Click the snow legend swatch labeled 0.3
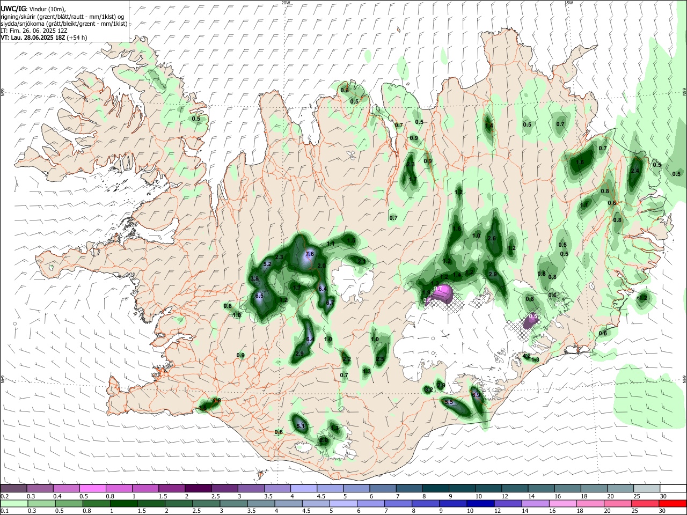Screen dimensions: 687x515 40,489
